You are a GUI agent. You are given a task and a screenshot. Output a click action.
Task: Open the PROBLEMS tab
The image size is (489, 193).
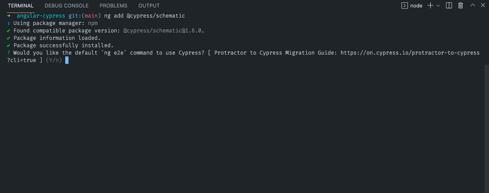coord(113,6)
